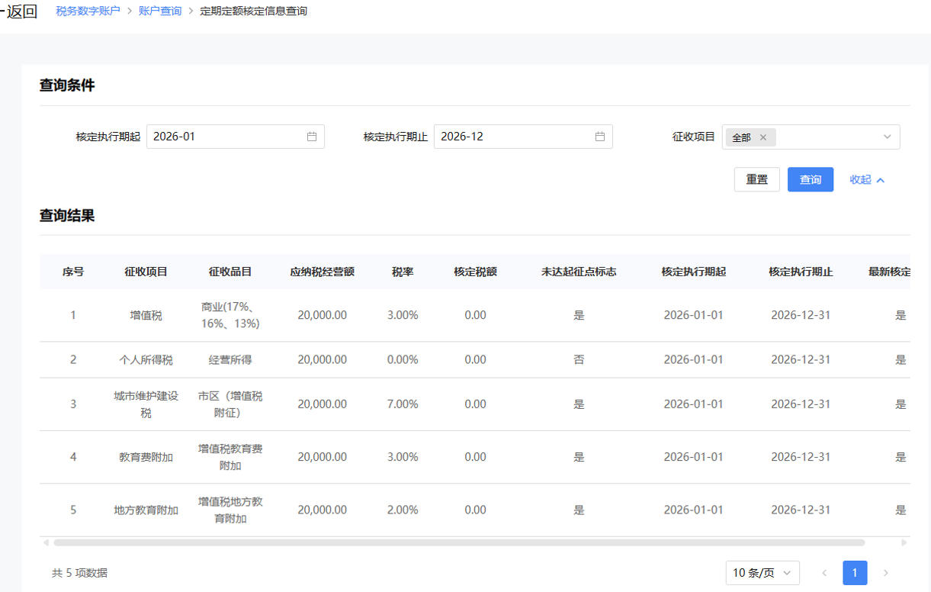931x592 pixels.
Task: Click the 核定税额 column header
Action: point(475,272)
